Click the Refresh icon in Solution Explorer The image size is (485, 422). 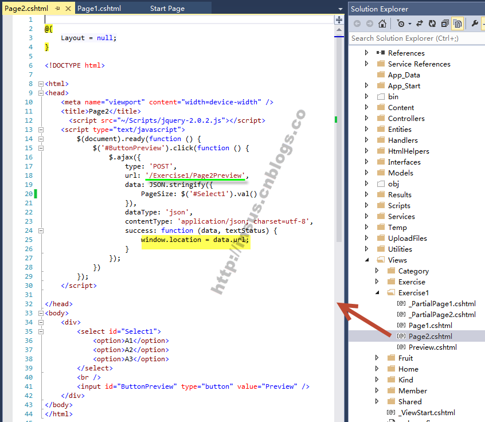point(432,24)
